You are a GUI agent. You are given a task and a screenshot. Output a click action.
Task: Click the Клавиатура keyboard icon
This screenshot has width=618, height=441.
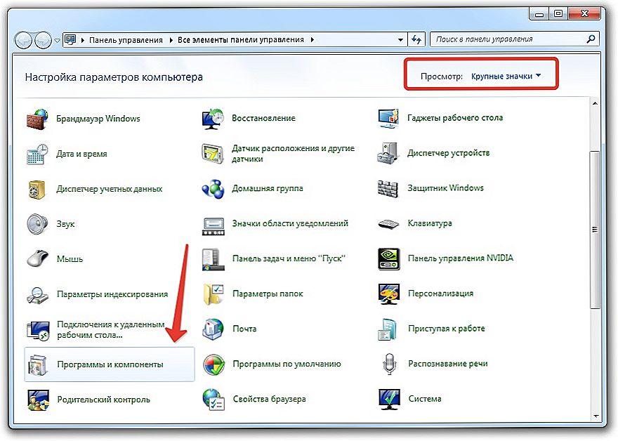coord(388,223)
